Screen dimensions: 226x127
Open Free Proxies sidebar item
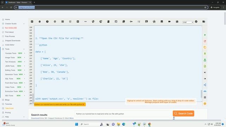[x=10, y=36]
